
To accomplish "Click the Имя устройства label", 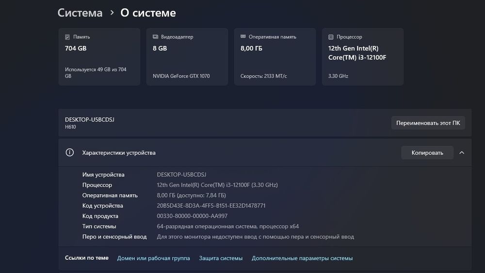I will (x=103, y=174).
